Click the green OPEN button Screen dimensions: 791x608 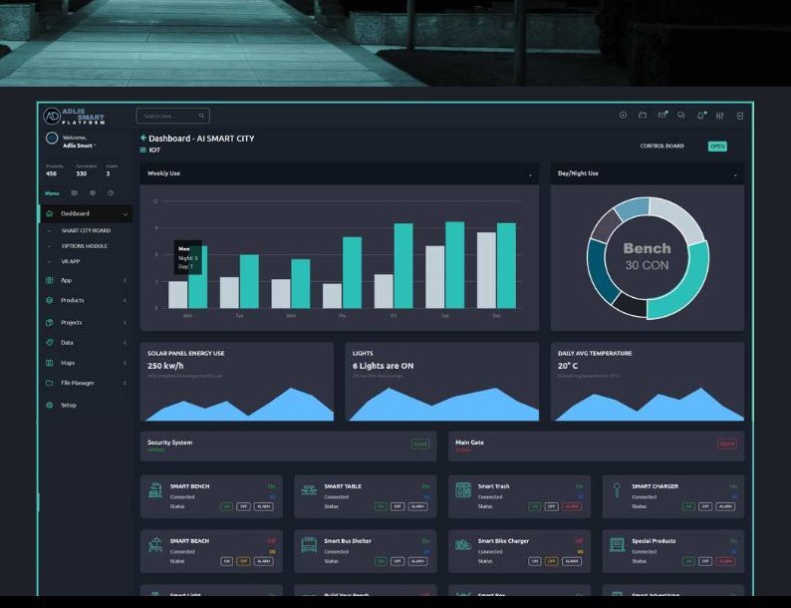pyautogui.click(x=717, y=147)
